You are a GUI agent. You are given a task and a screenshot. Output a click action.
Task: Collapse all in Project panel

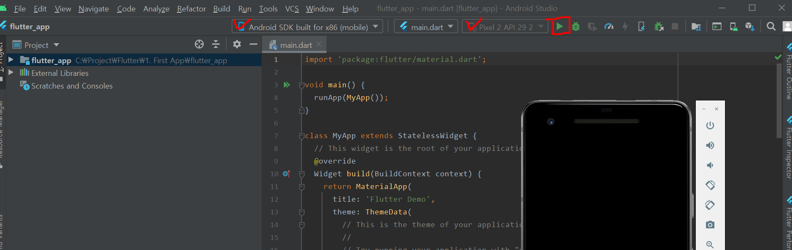(216, 44)
